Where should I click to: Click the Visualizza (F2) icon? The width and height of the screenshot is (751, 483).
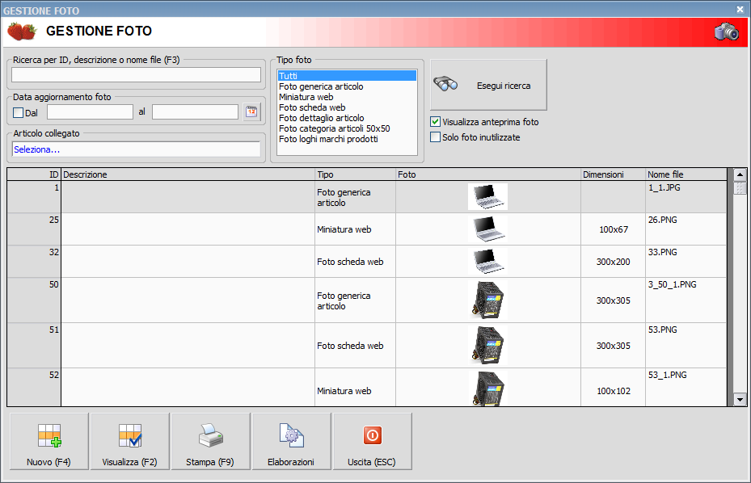click(129, 435)
